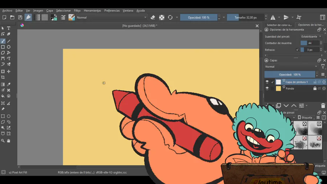This screenshot has width=327, height=184.
Task: Select the Calligraphy tool
Action: 9,34
